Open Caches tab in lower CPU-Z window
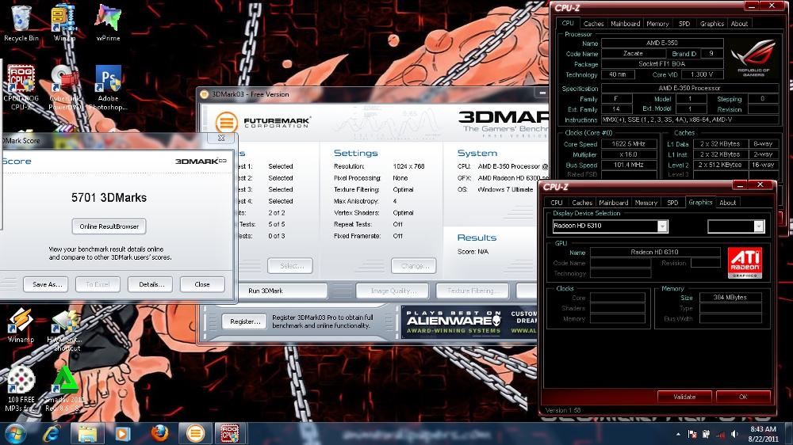793x445 pixels. pyautogui.click(x=581, y=203)
